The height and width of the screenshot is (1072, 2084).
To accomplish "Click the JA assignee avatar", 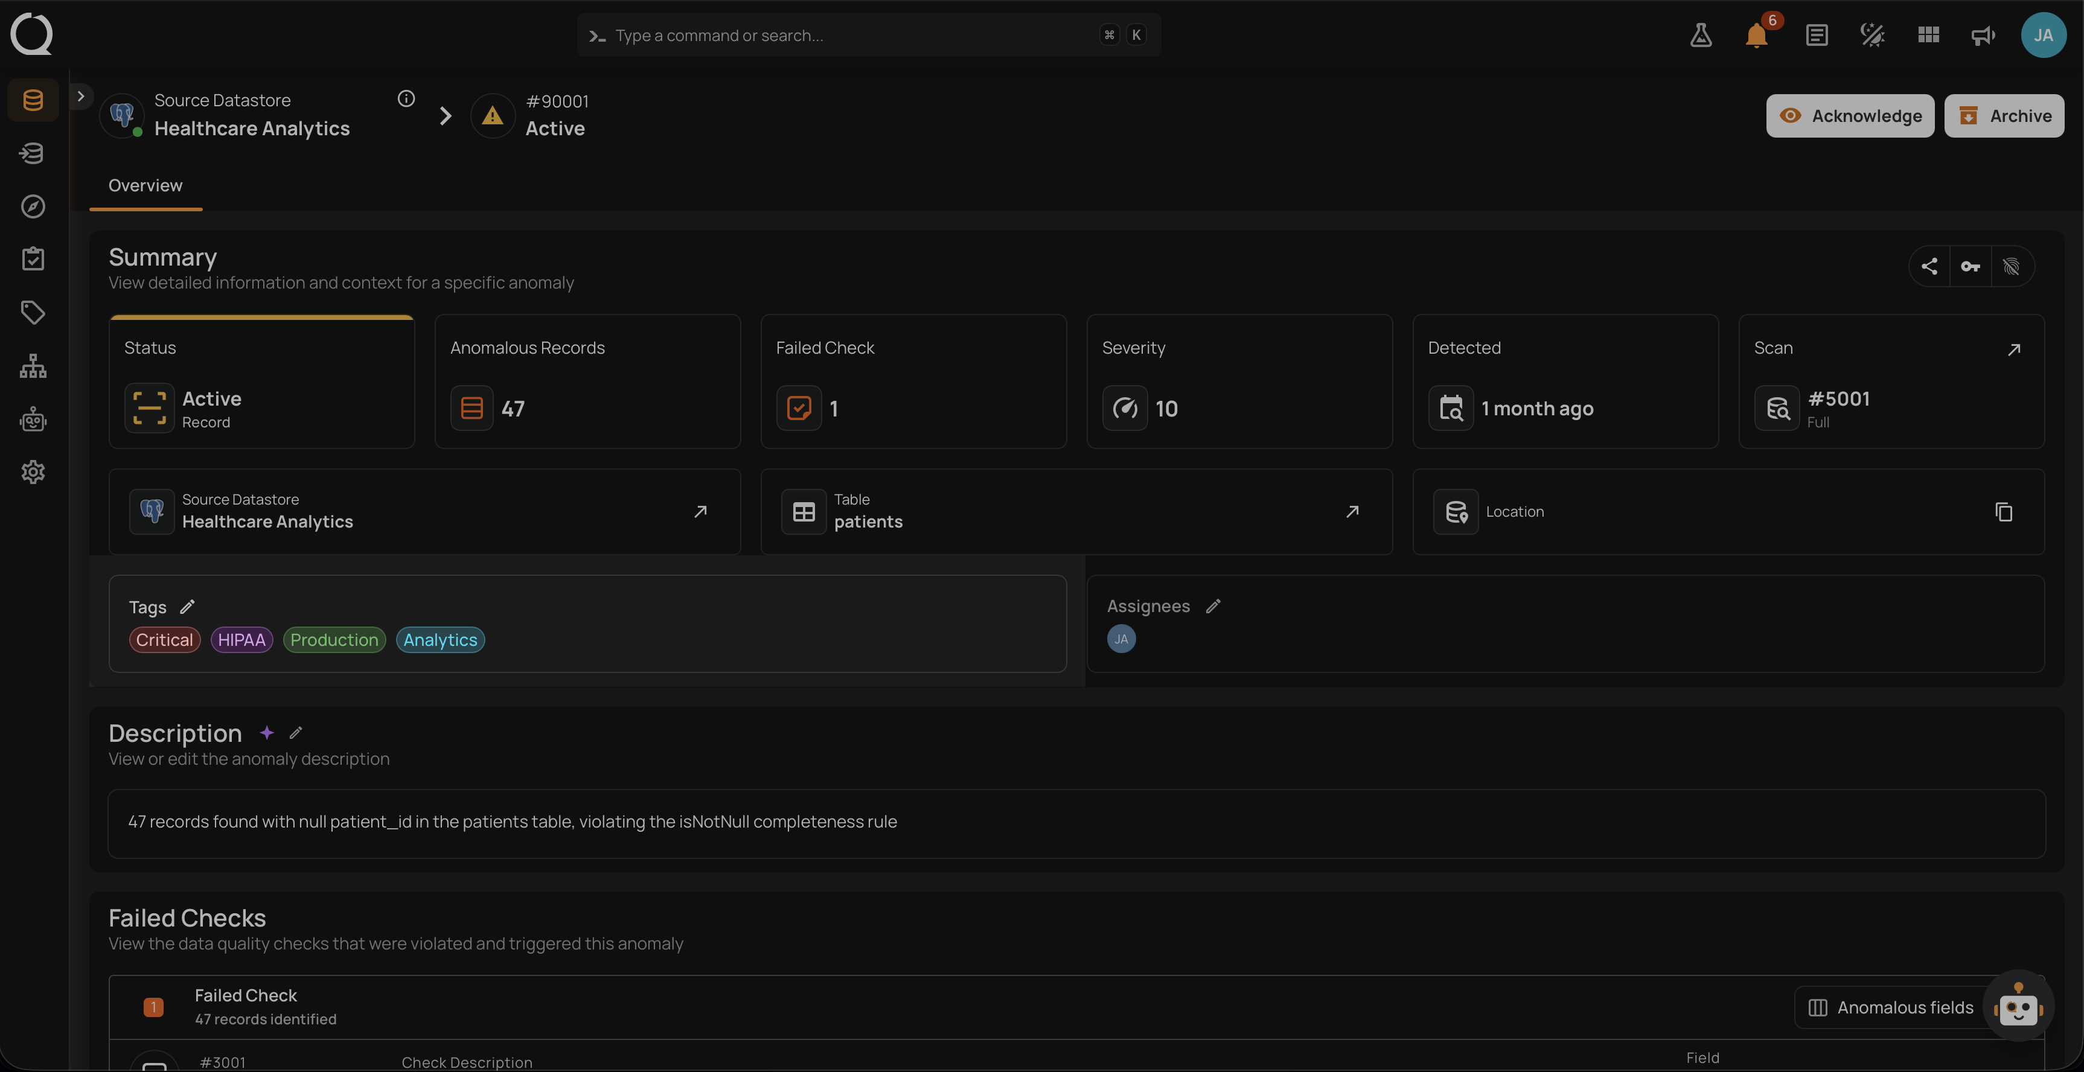I will (x=1121, y=639).
